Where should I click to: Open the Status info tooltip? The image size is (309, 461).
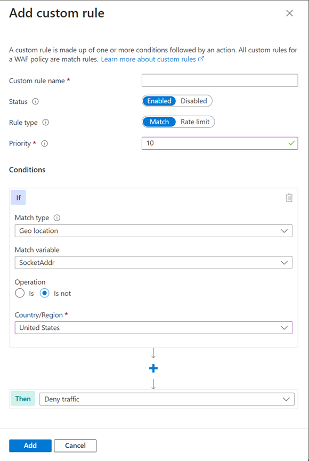pos(36,101)
